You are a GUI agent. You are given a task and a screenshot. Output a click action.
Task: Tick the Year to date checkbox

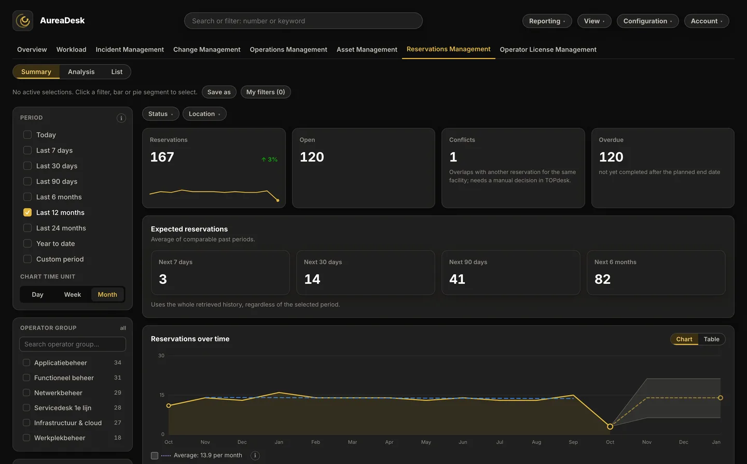[27, 243]
